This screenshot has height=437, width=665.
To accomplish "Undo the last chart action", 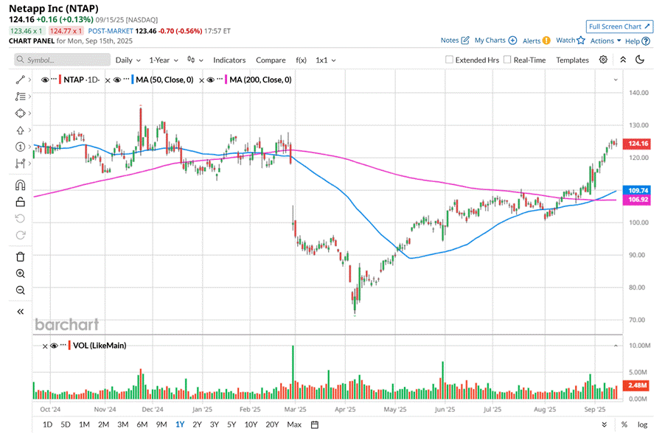I will [20, 218].
